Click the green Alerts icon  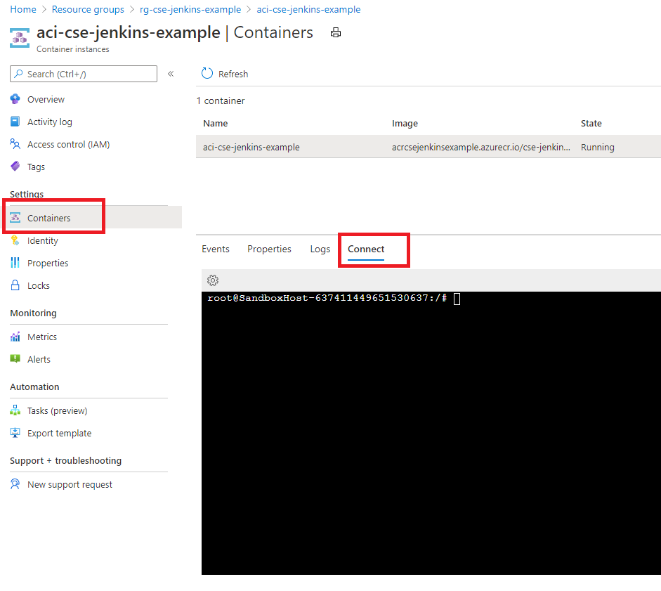tap(15, 358)
